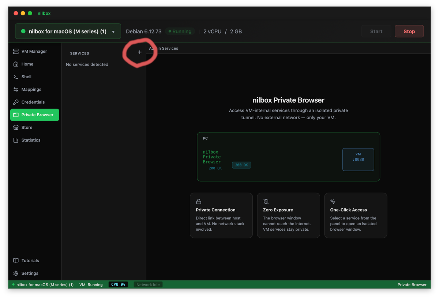Click the Zero Exposure blocked-network icon
Viewport: 439px width, 298px height.
[x=266, y=201]
